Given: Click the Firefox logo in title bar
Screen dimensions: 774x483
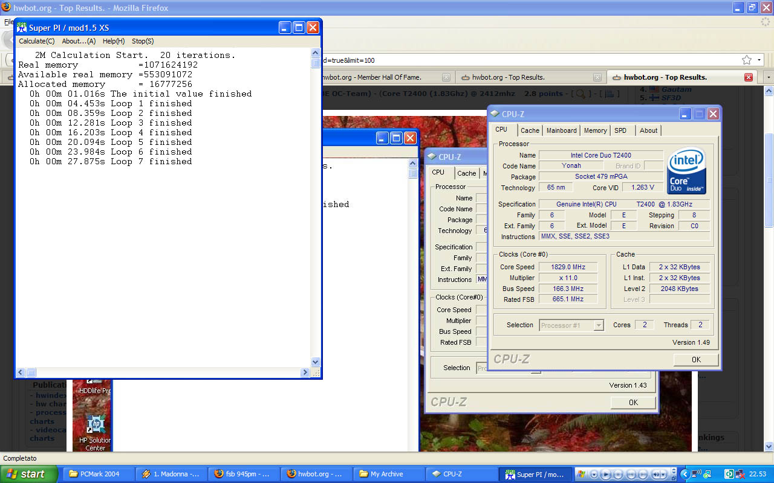Looking at the screenshot, I should click(x=5, y=7).
